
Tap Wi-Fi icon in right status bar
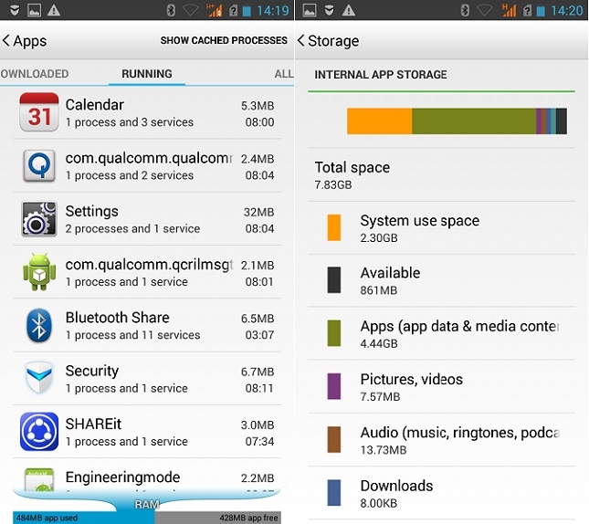click(x=485, y=11)
